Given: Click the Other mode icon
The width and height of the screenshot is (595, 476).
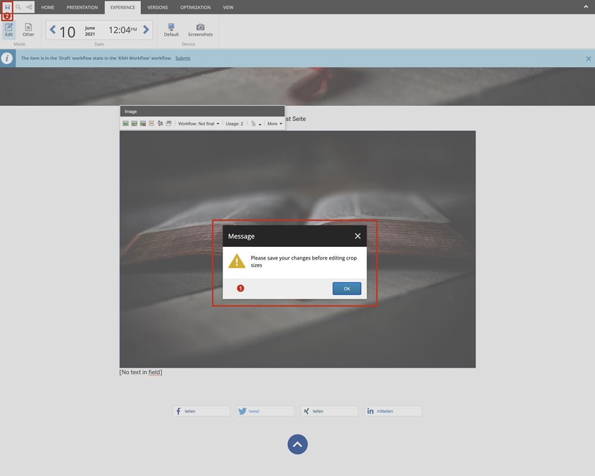Looking at the screenshot, I should coord(29,30).
